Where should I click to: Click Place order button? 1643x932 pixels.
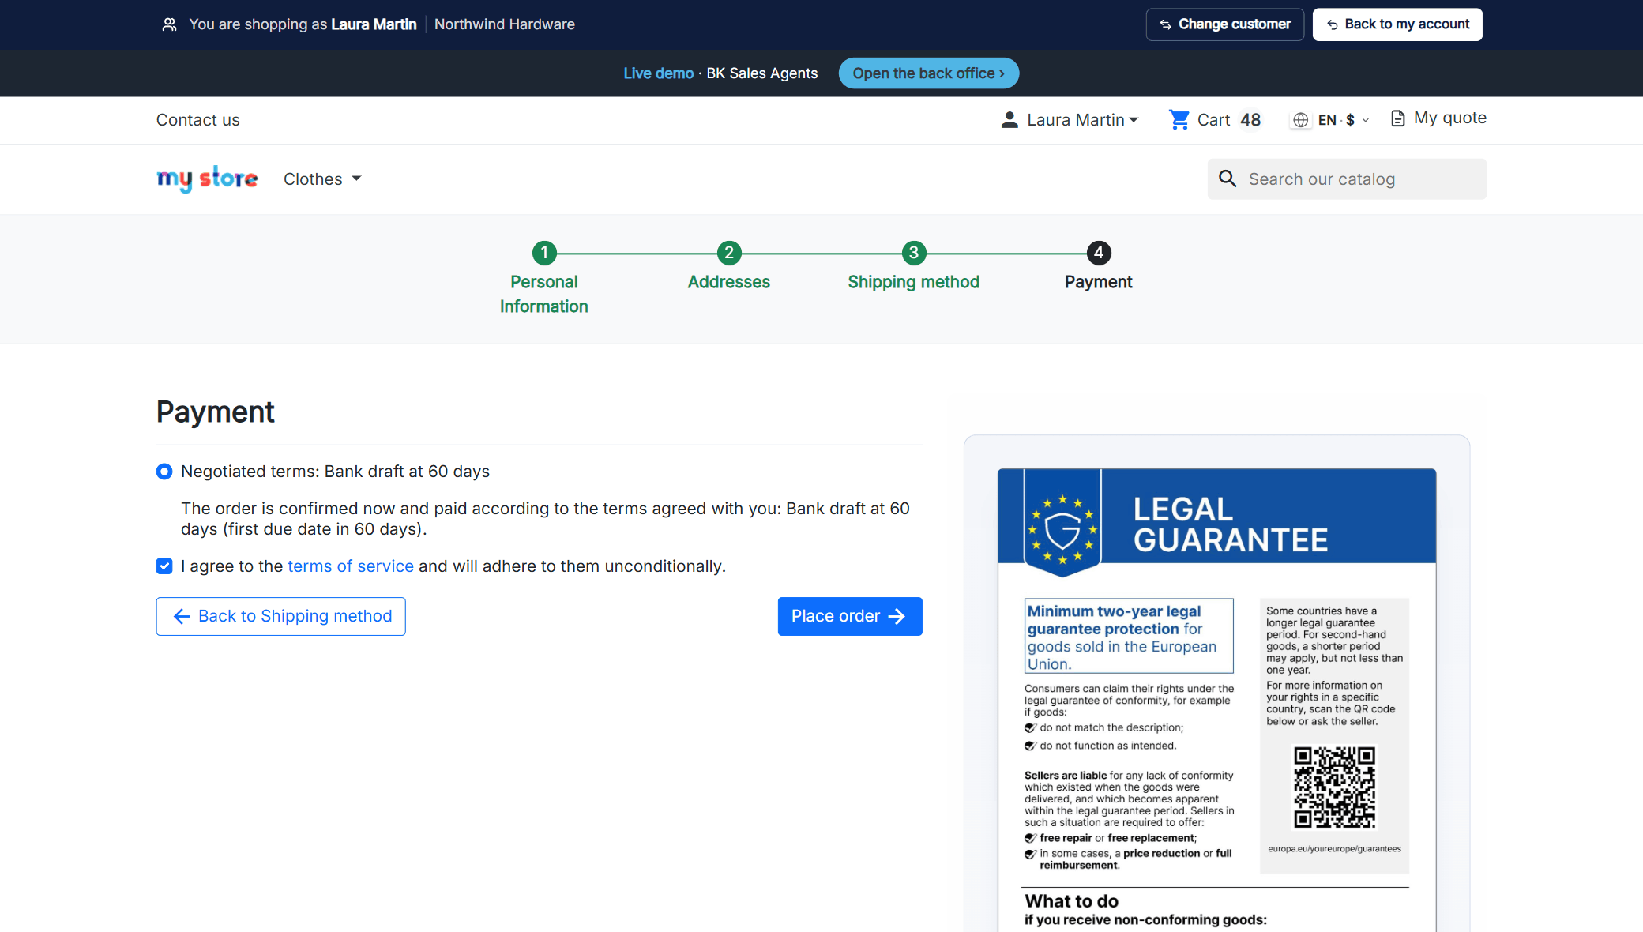click(850, 616)
